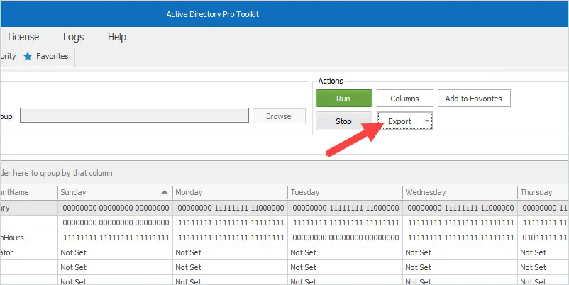
Task: Click the nHours row name cell
Action: coord(28,238)
